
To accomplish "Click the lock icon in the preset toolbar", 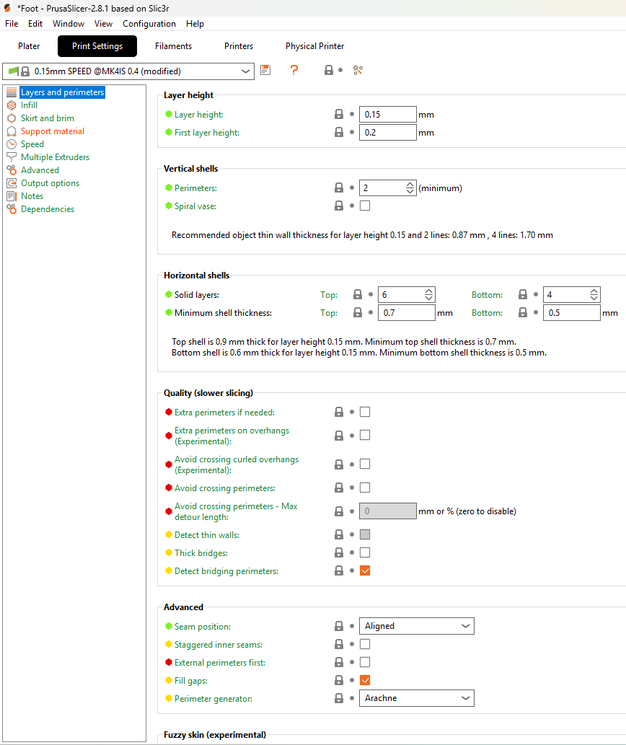I will tap(329, 71).
